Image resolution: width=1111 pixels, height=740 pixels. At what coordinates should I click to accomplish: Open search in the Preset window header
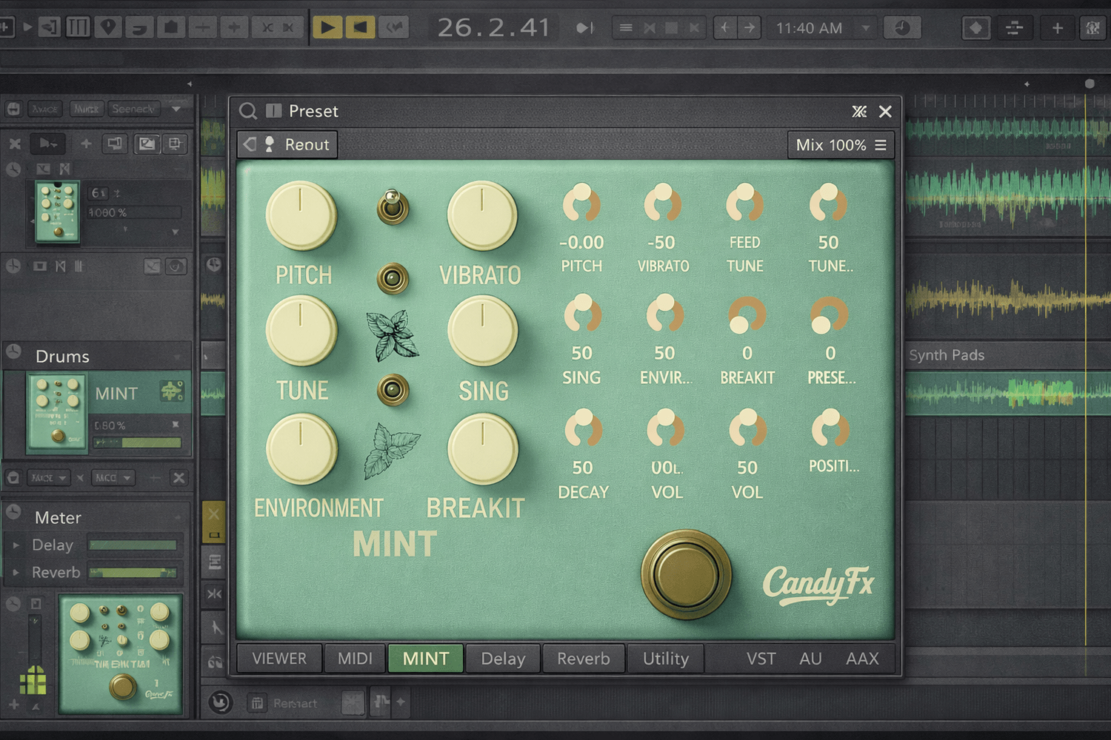coord(248,111)
